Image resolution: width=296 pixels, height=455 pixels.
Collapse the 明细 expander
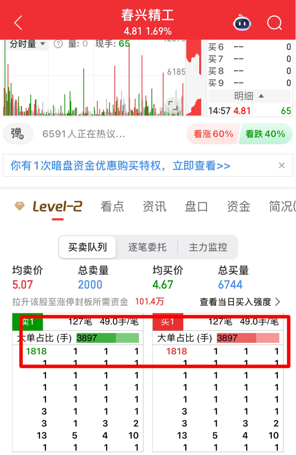[249, 96]
